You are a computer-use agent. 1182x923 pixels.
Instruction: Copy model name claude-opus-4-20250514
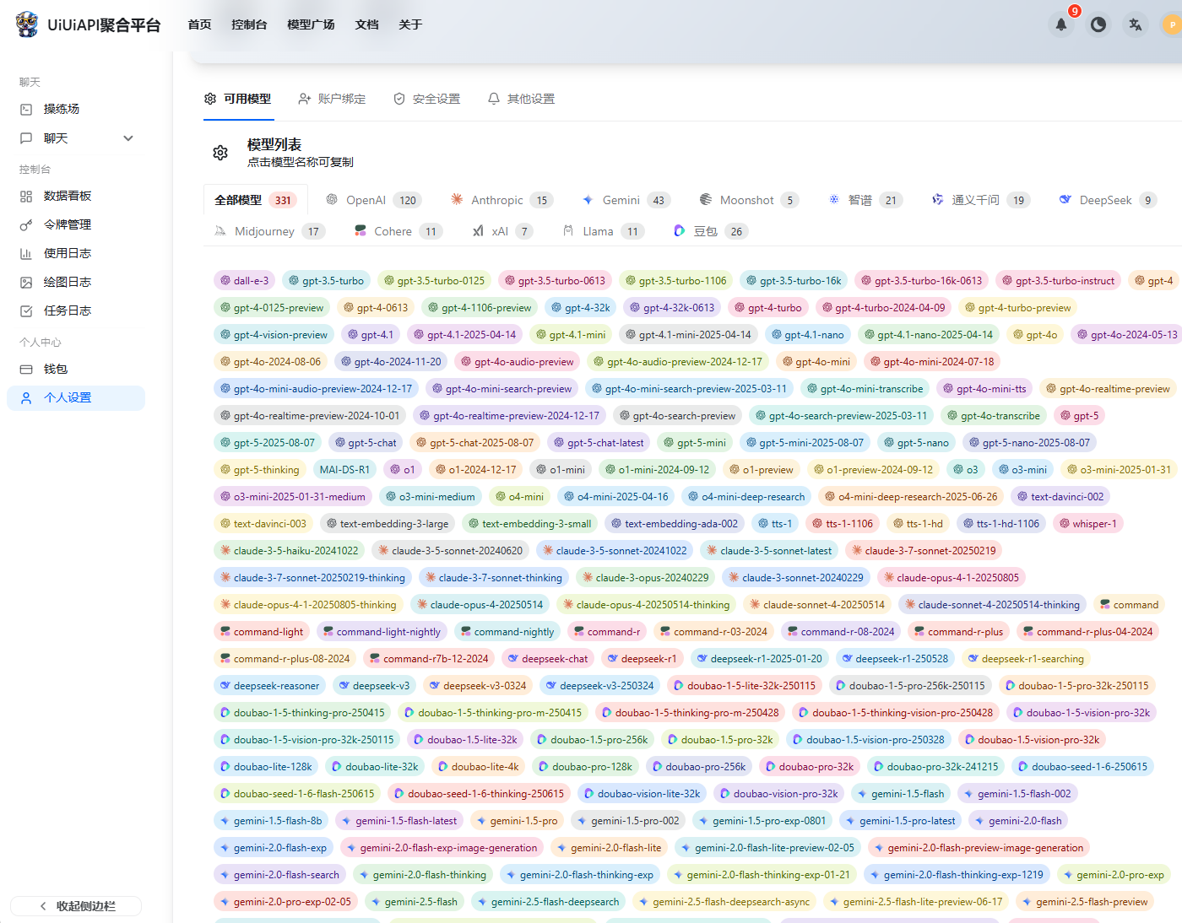tap(480, 605)
